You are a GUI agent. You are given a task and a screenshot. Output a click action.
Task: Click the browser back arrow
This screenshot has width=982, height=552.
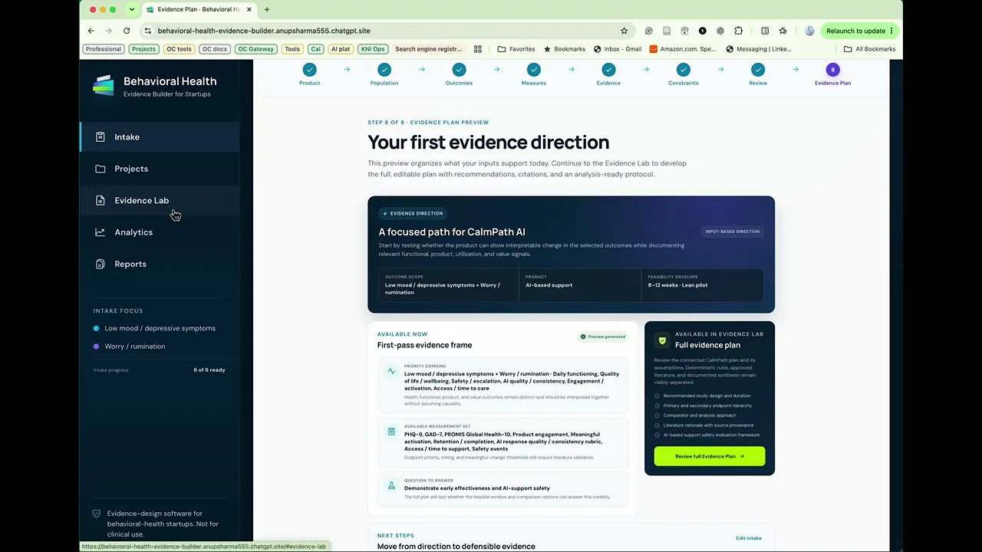click(x=91, y=31)
